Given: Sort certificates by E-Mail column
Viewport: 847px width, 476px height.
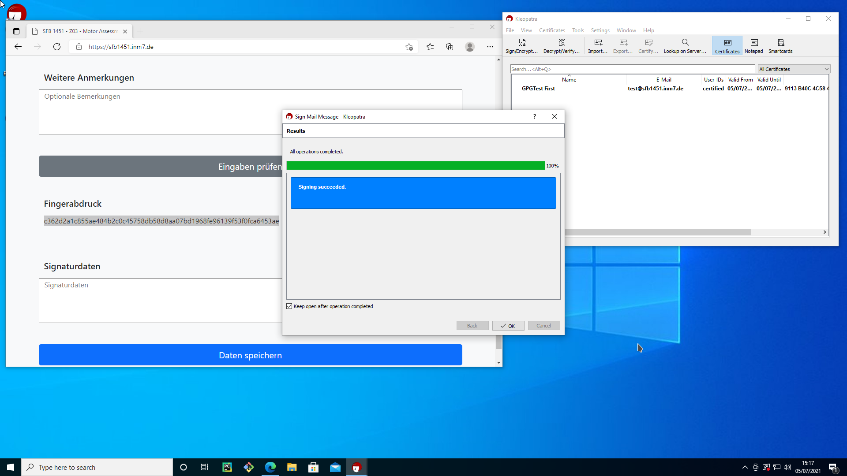Looking at the screenshot, I should (663, 80).
